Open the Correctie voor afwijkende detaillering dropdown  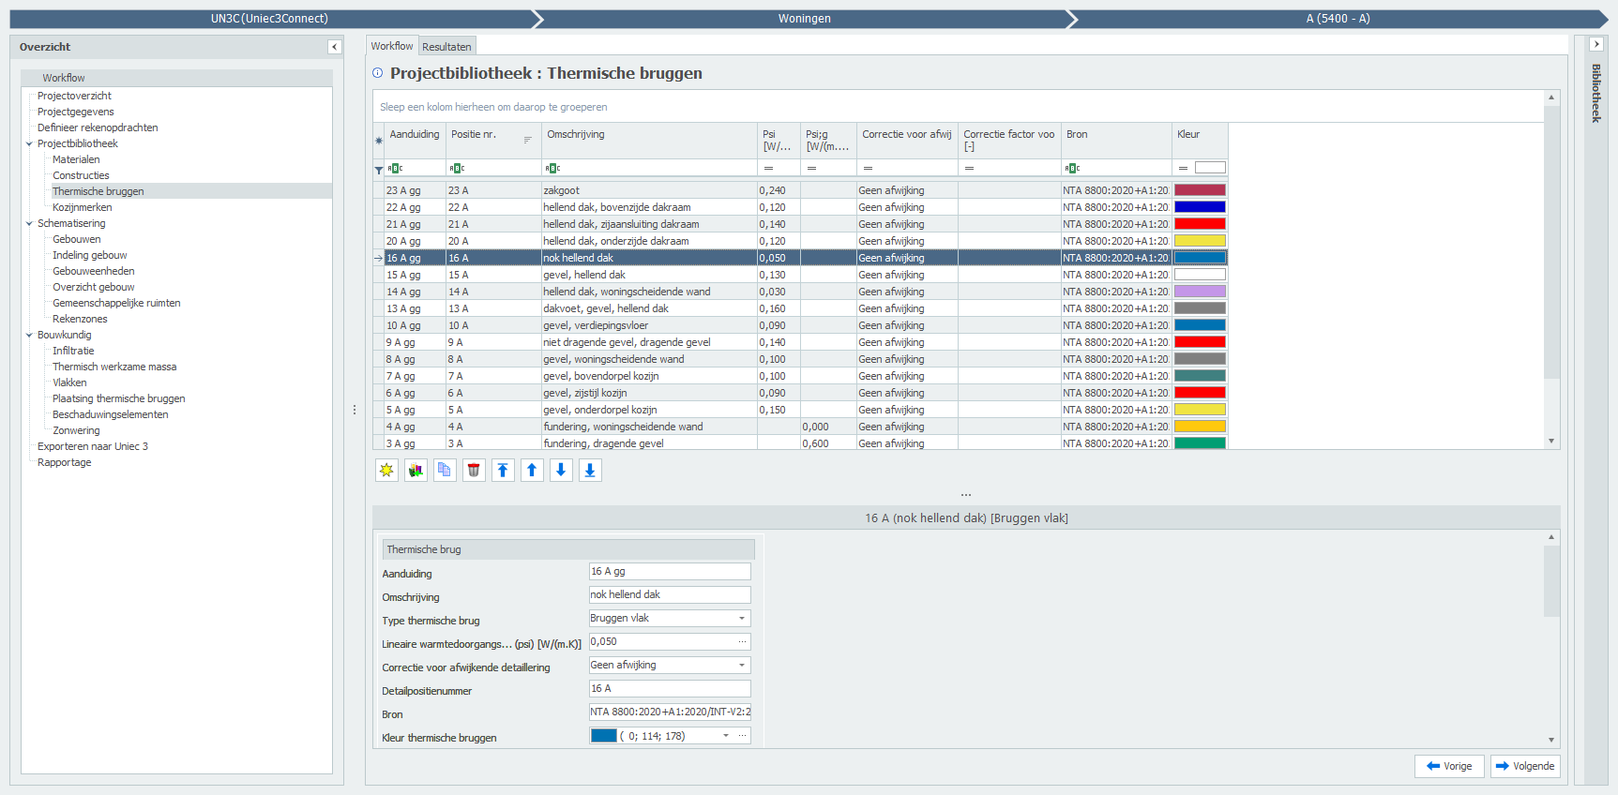742,666
